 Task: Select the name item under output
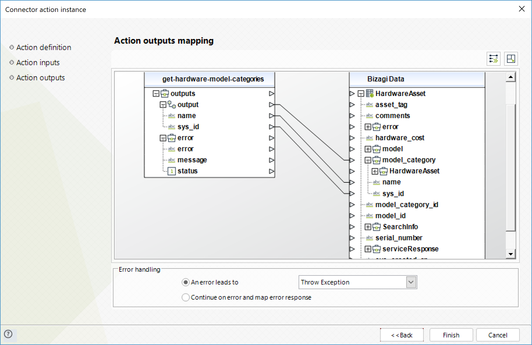pos(187,116)
